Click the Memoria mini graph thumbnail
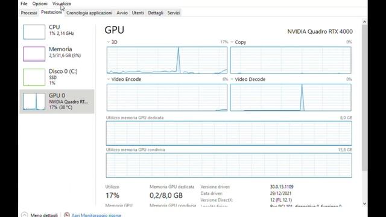Screen dimensions: 386x217 tap(34, 54)
